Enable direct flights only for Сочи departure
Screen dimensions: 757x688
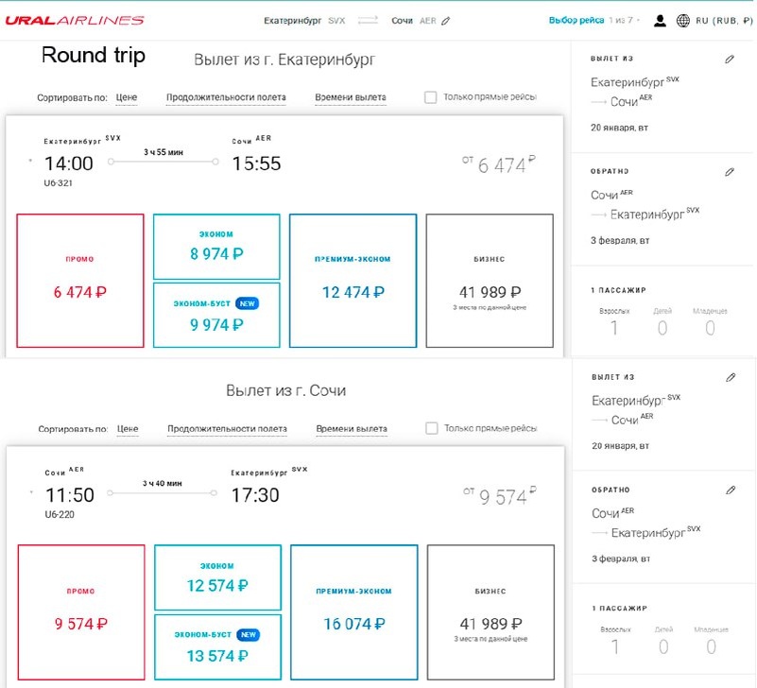point(431,429)
